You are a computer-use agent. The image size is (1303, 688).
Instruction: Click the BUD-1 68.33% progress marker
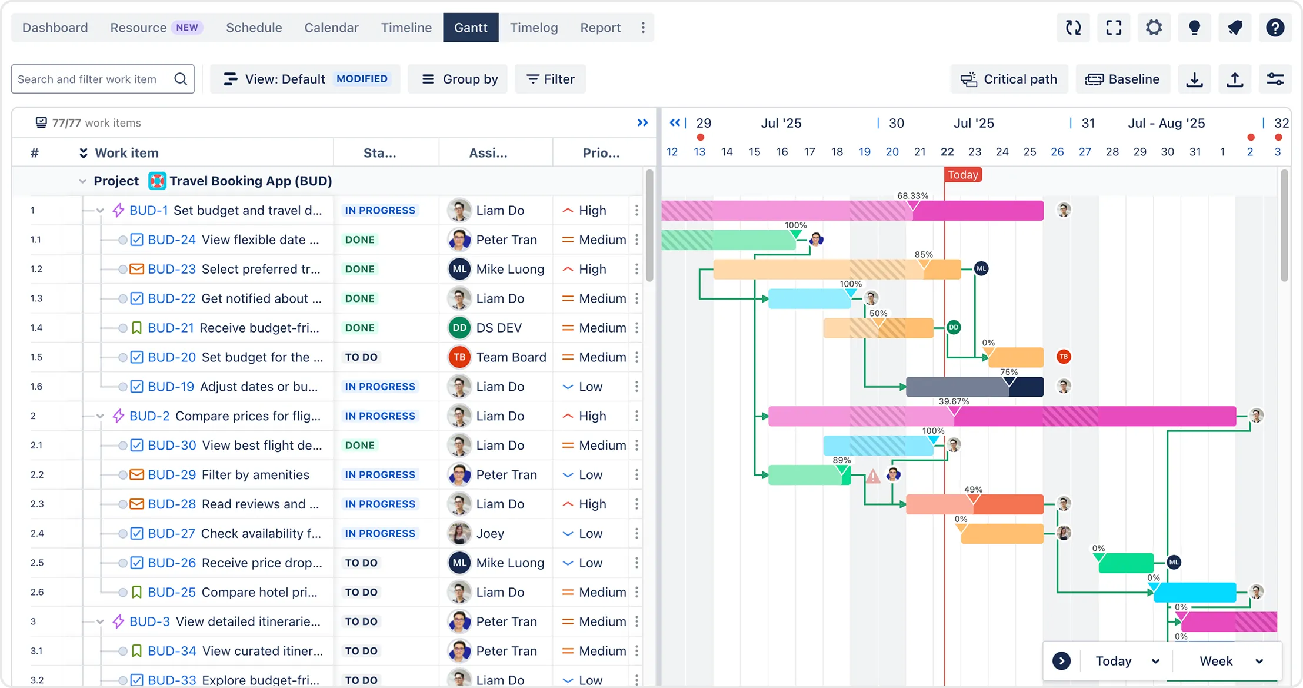(x=912, y=205)
